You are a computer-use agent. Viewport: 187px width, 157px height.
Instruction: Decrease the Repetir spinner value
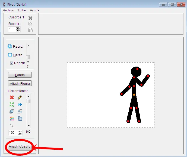point(18,30)
